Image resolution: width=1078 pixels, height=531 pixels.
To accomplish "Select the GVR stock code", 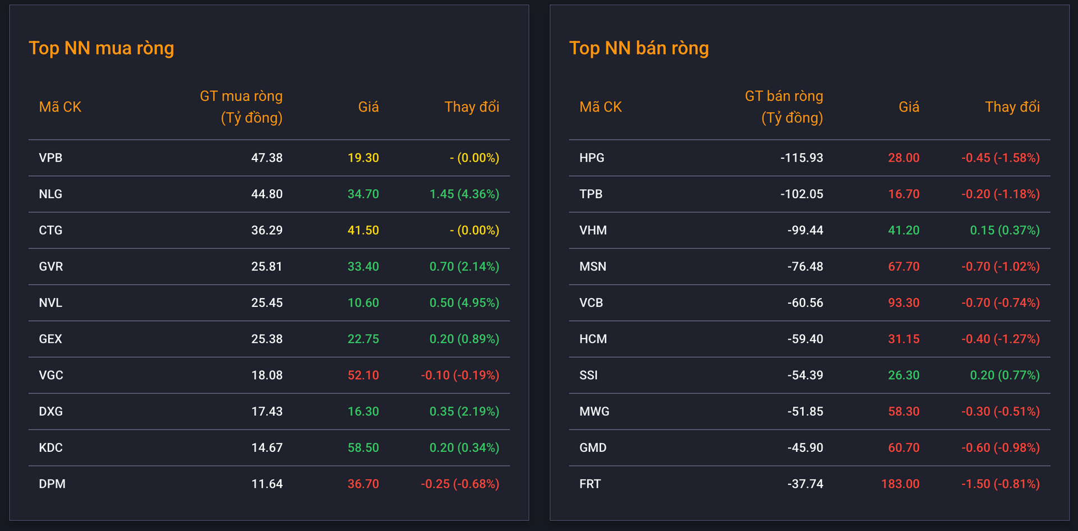I will point(51,267).
